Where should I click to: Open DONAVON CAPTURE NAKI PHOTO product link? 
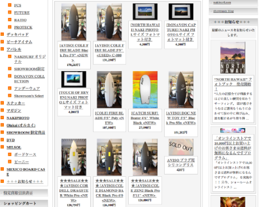pos(181,32)
